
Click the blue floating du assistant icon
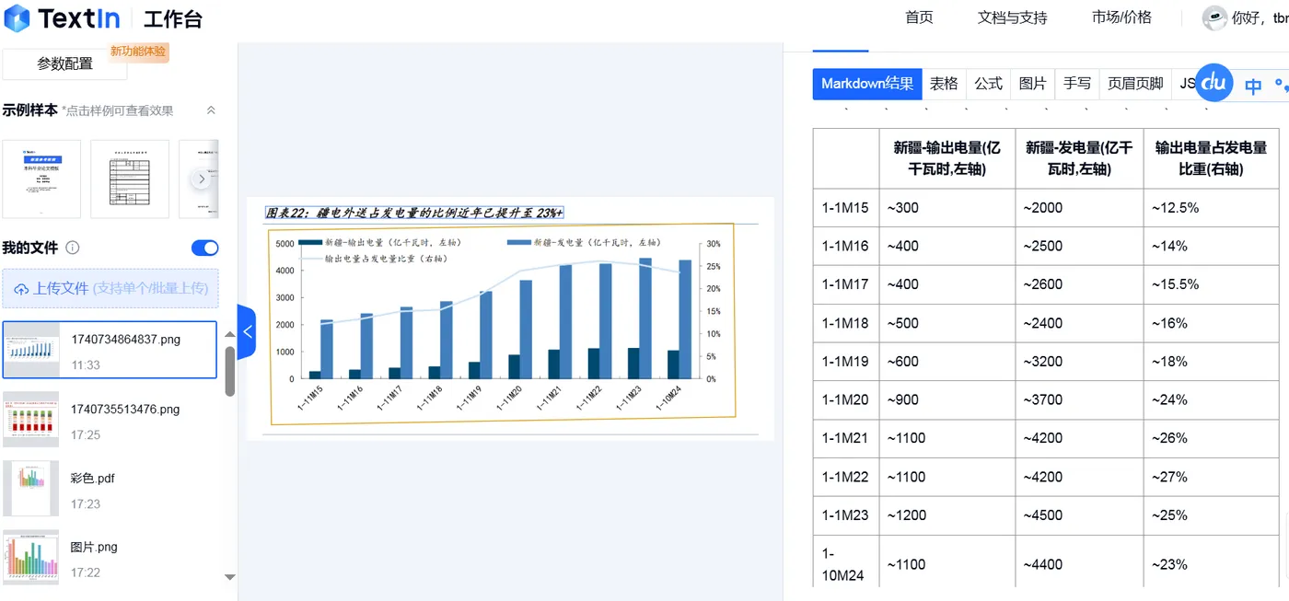point(1214,83)
